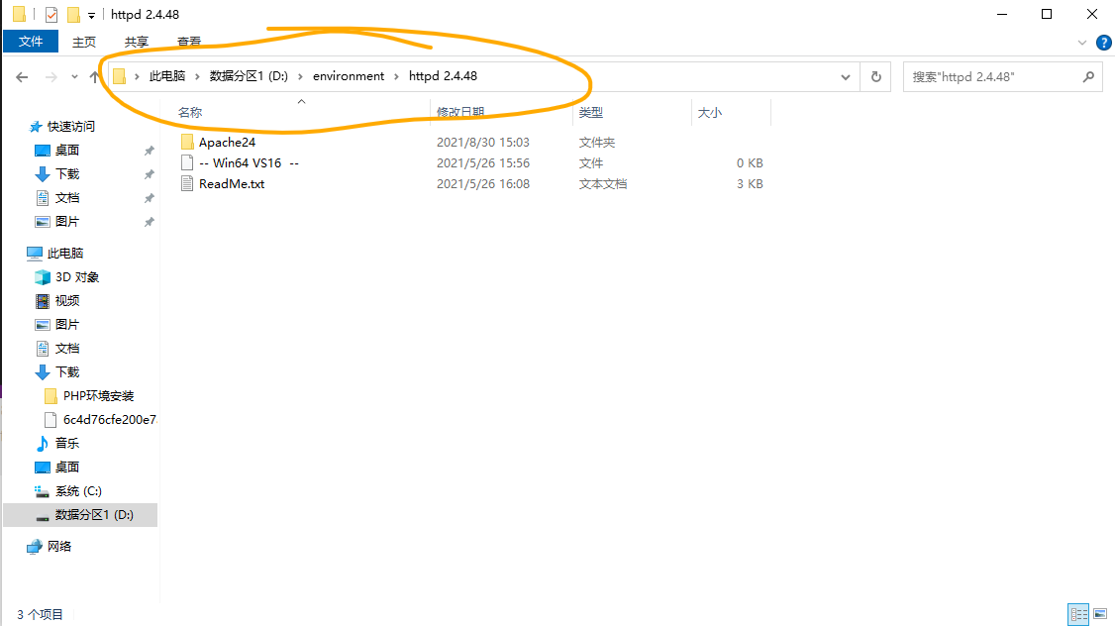Screen dimensions: 1115x626
Task: Expand the ribbon with the chevron
Action: tap(1081, 43)
